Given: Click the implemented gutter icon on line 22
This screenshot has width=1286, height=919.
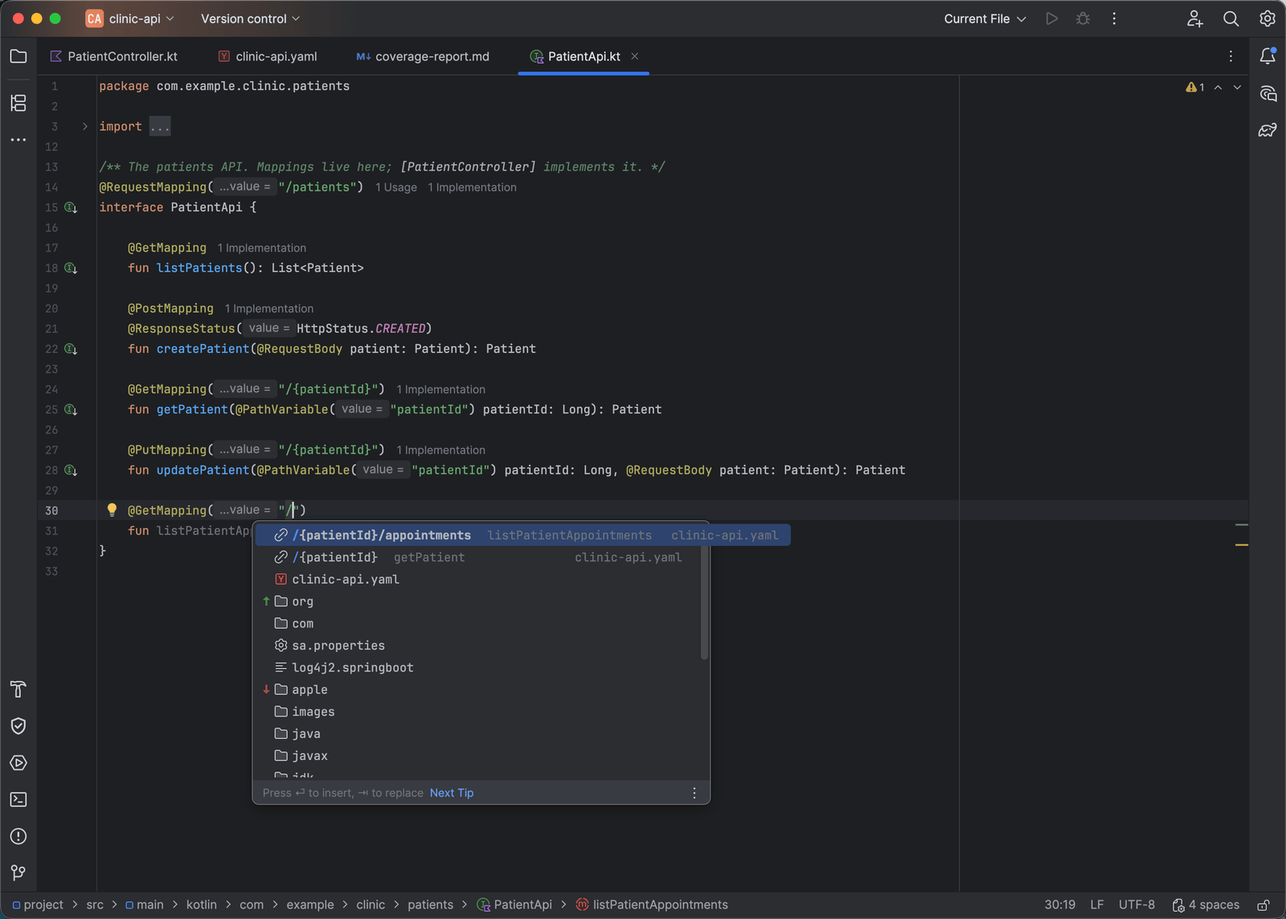Looking at the screenshot, I should coord(71,349).
